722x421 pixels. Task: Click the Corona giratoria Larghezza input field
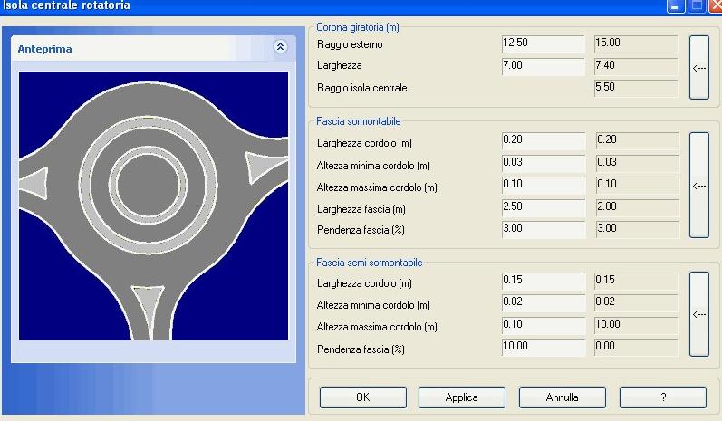pos(543,66)
